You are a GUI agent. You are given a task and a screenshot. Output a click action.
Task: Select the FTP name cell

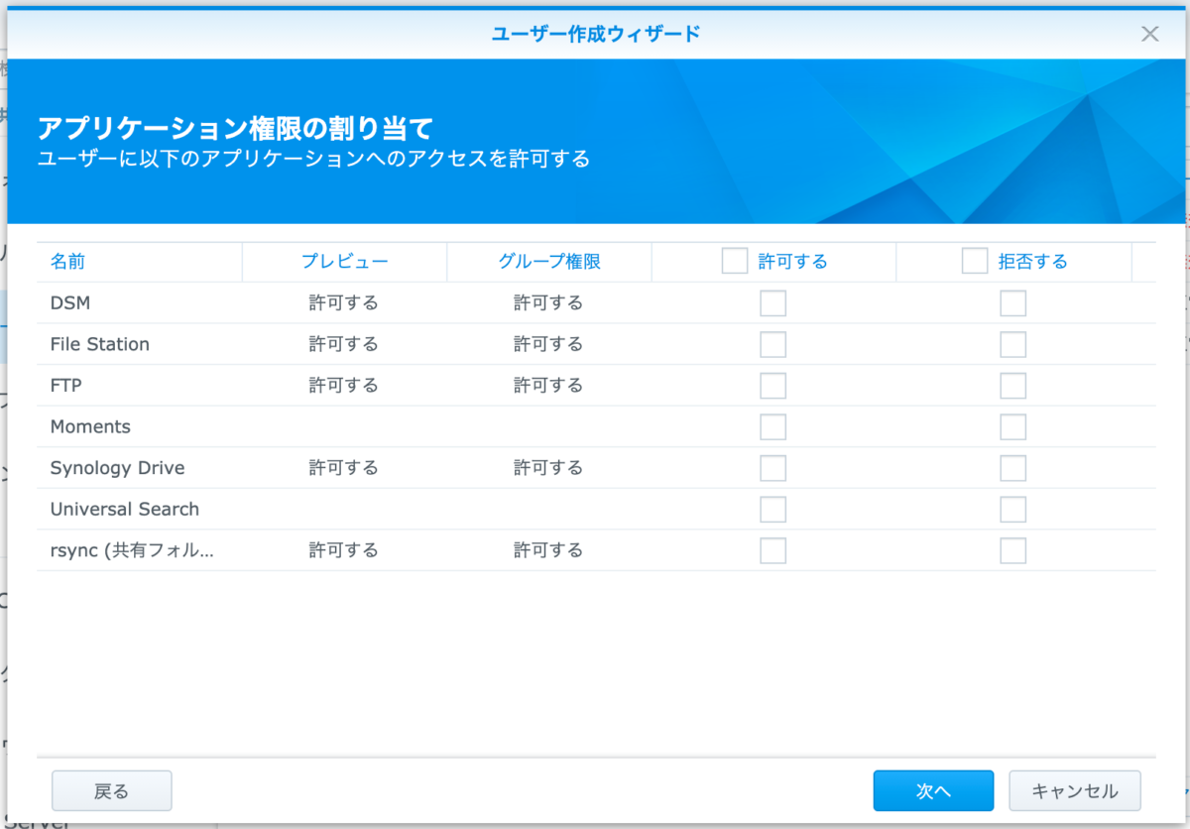[x=140, y=385]
